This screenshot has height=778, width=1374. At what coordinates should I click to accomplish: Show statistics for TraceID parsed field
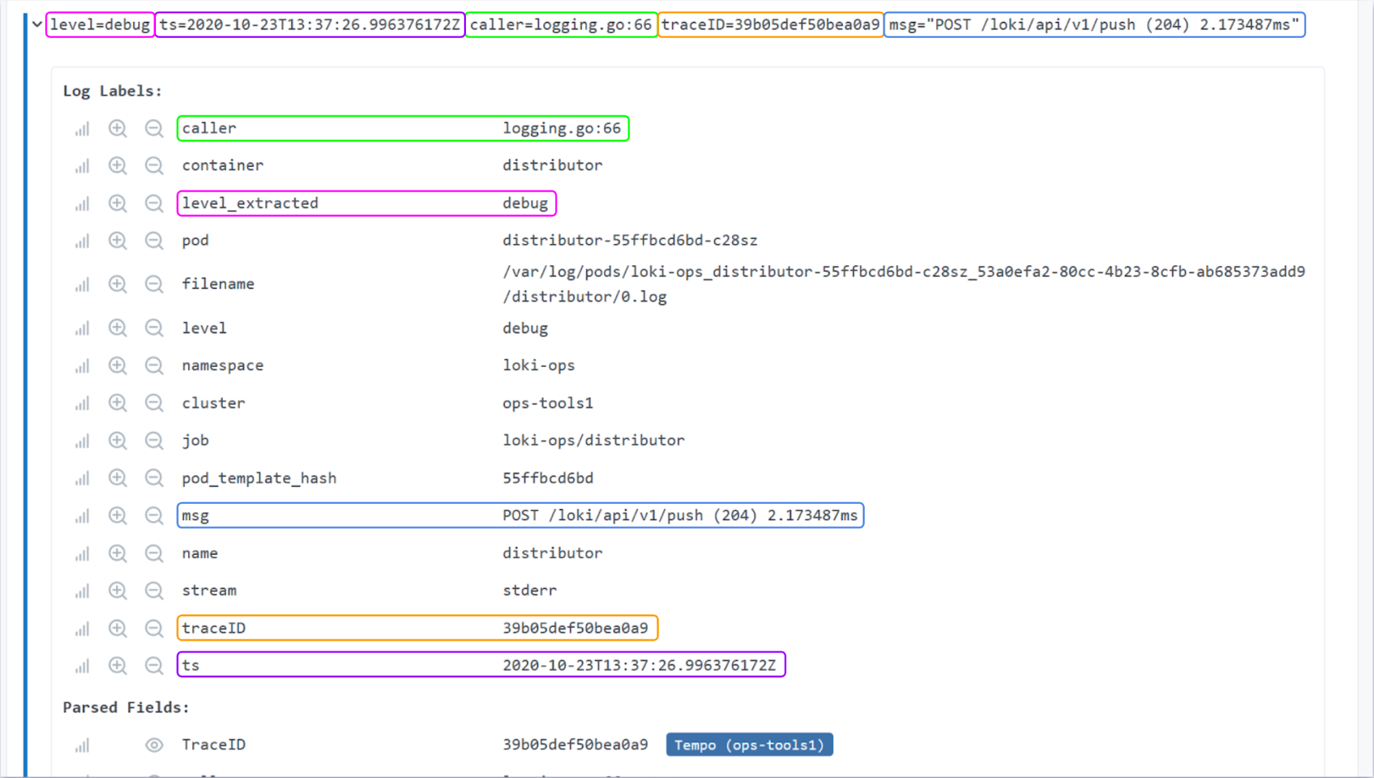tap(82, 745)
